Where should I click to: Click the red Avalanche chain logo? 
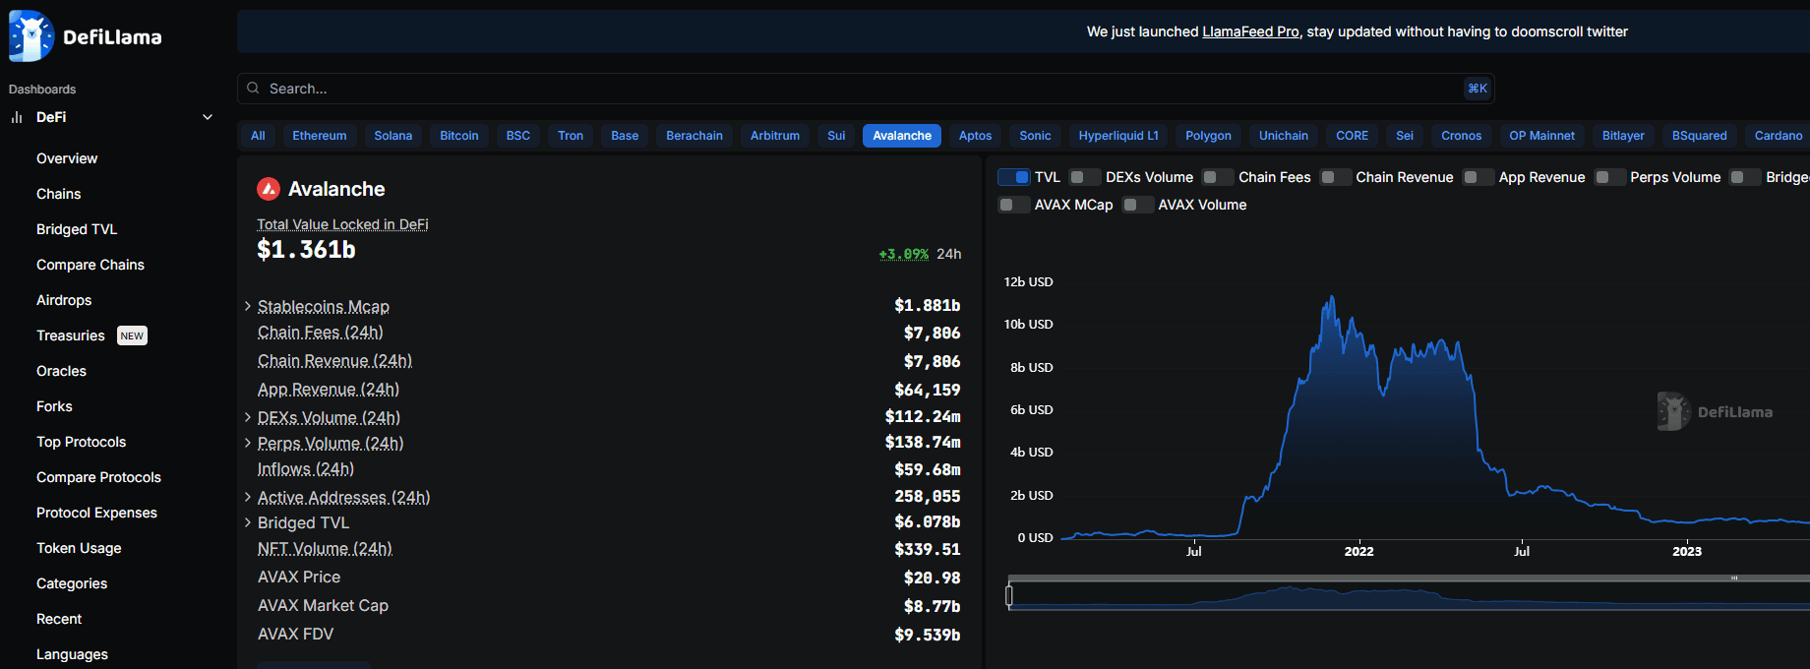pyautogui.click(x=269, y=188)
